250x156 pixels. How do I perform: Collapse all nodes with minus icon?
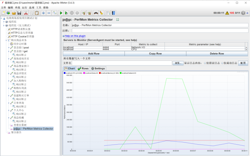49,13
